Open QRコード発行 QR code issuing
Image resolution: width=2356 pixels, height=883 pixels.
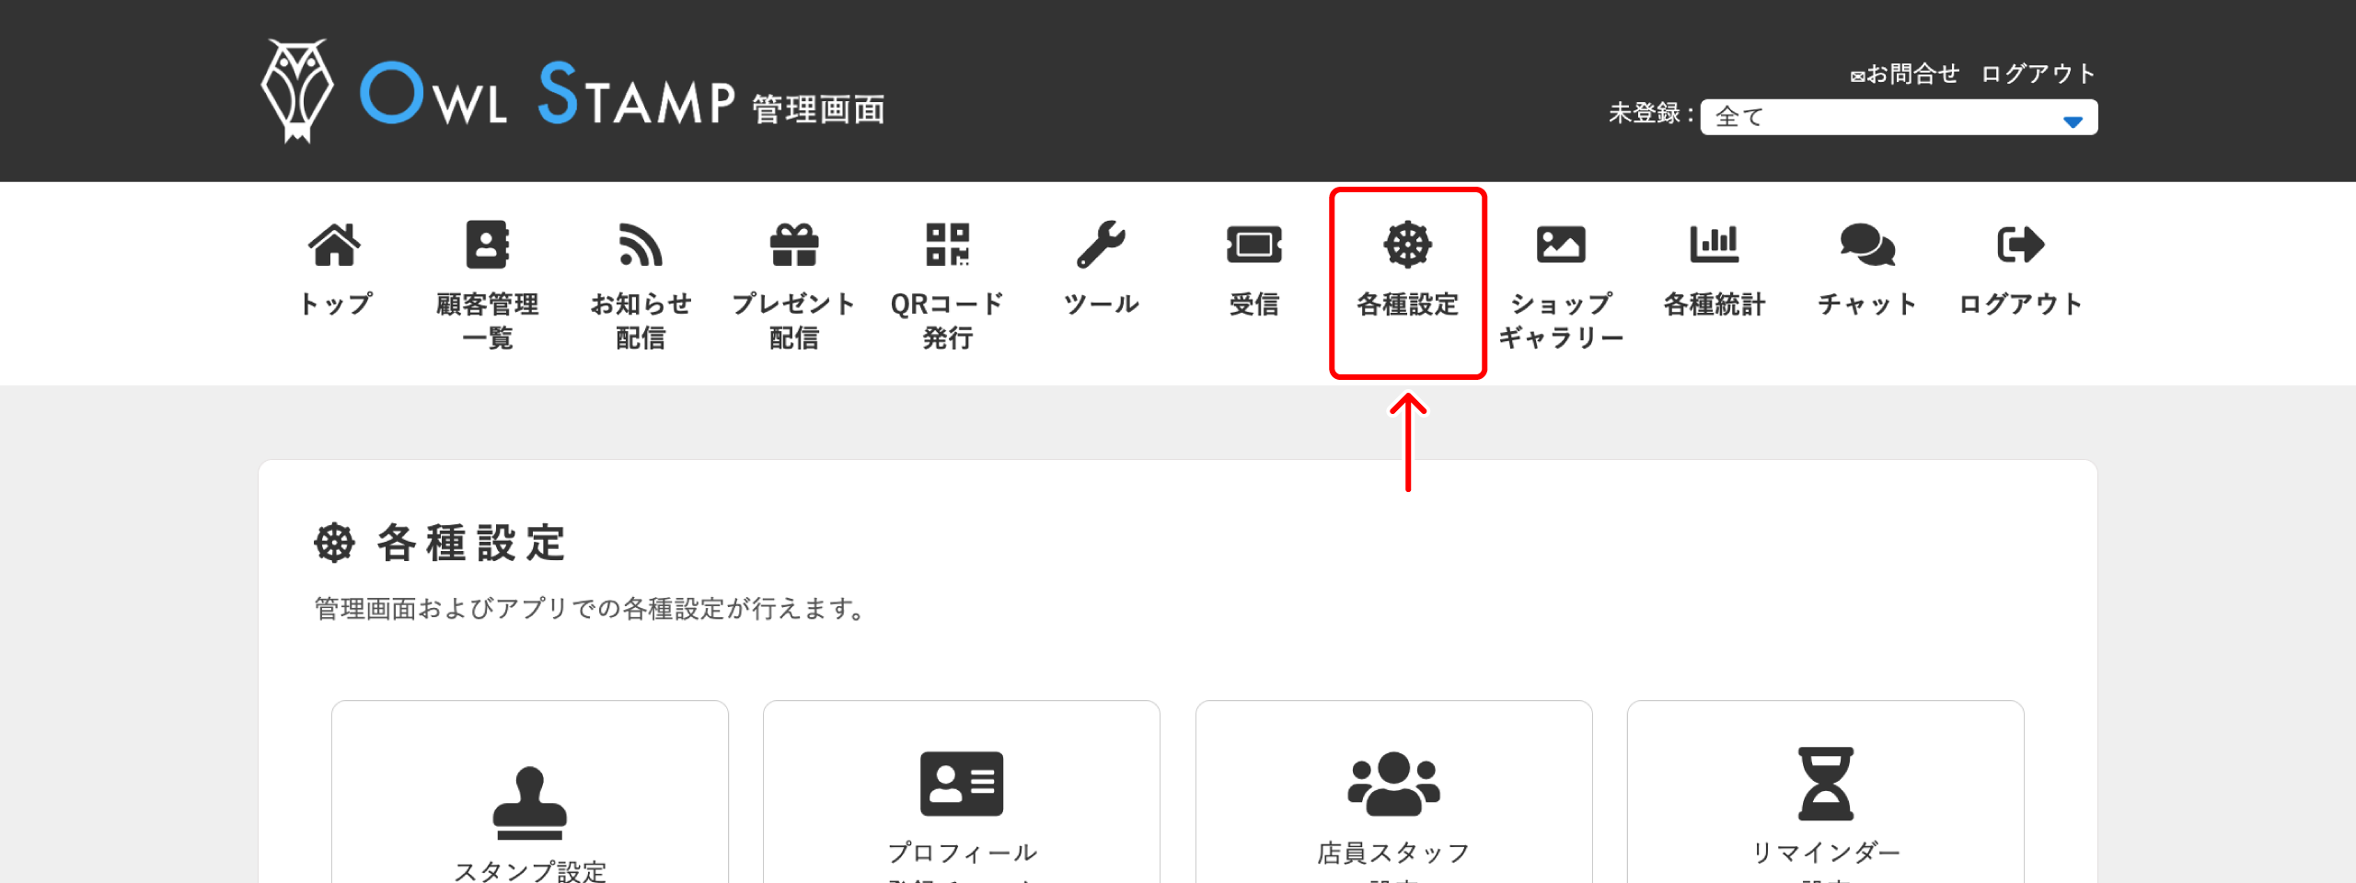click(x=946, y=276)
